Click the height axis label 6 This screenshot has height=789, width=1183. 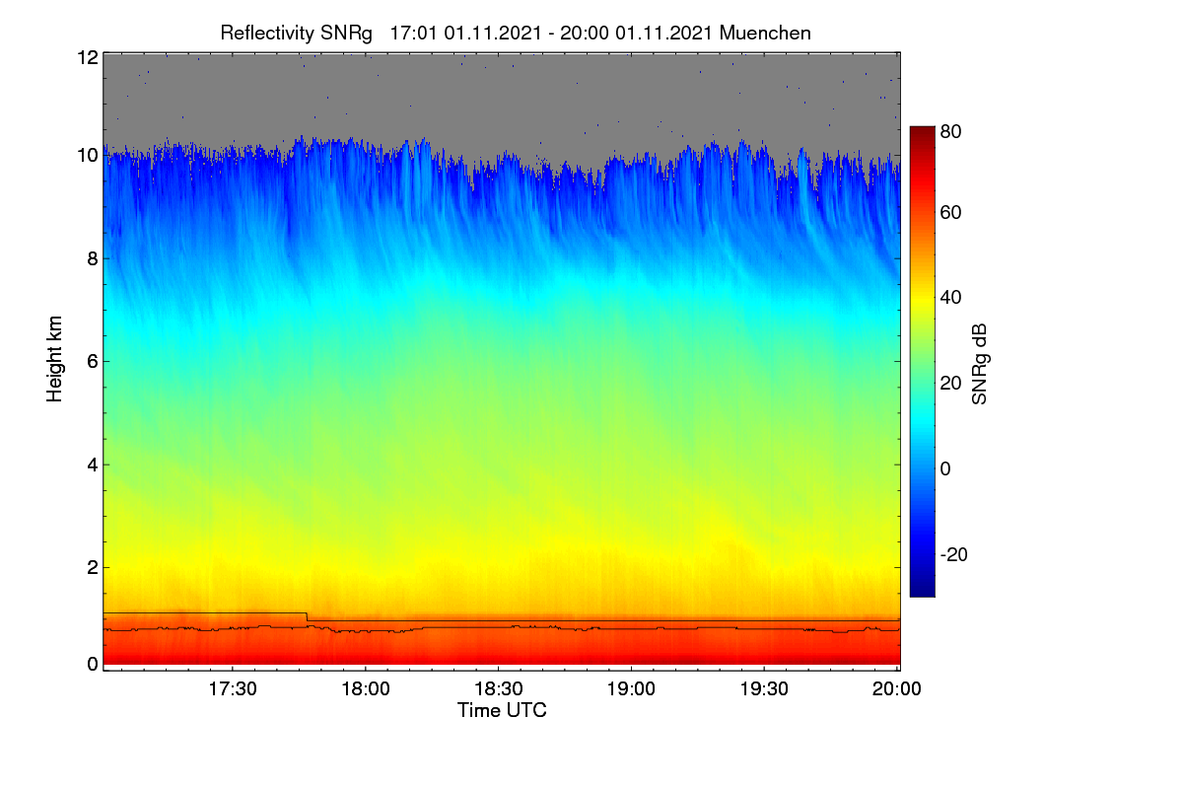click(x=93, y=361)
